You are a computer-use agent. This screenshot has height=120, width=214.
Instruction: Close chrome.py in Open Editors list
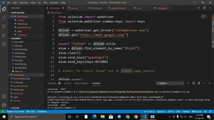pos(12,16)
